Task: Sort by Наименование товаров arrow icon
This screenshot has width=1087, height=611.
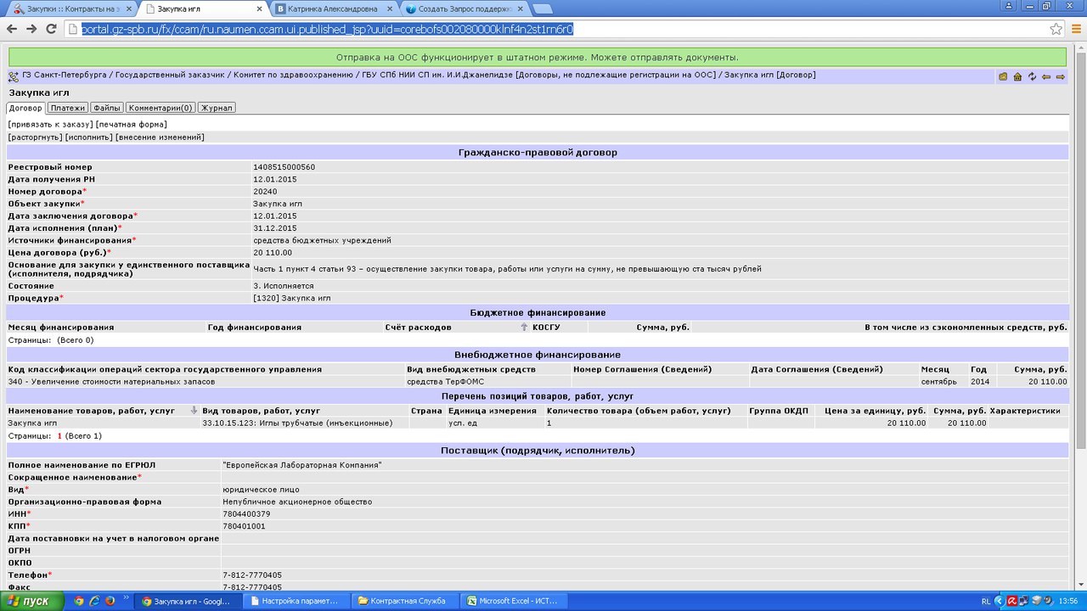Action: click(194, 410)
